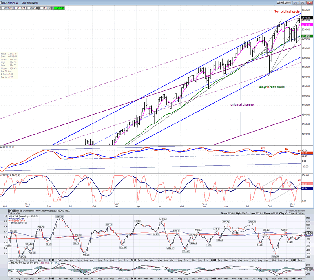Click the chart window icon beside INDEX:$SPX
314x280 pixels.
[x=1, y=3]
